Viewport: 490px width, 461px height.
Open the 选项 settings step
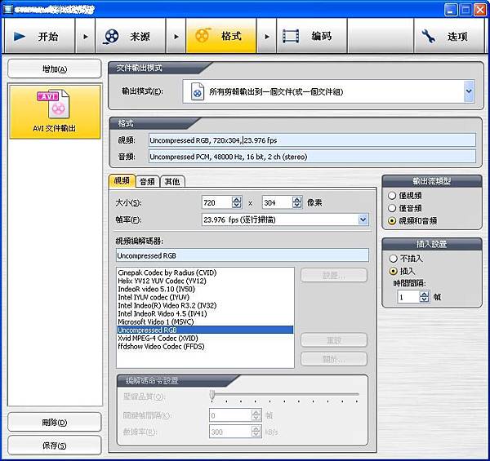pos(448,36)
